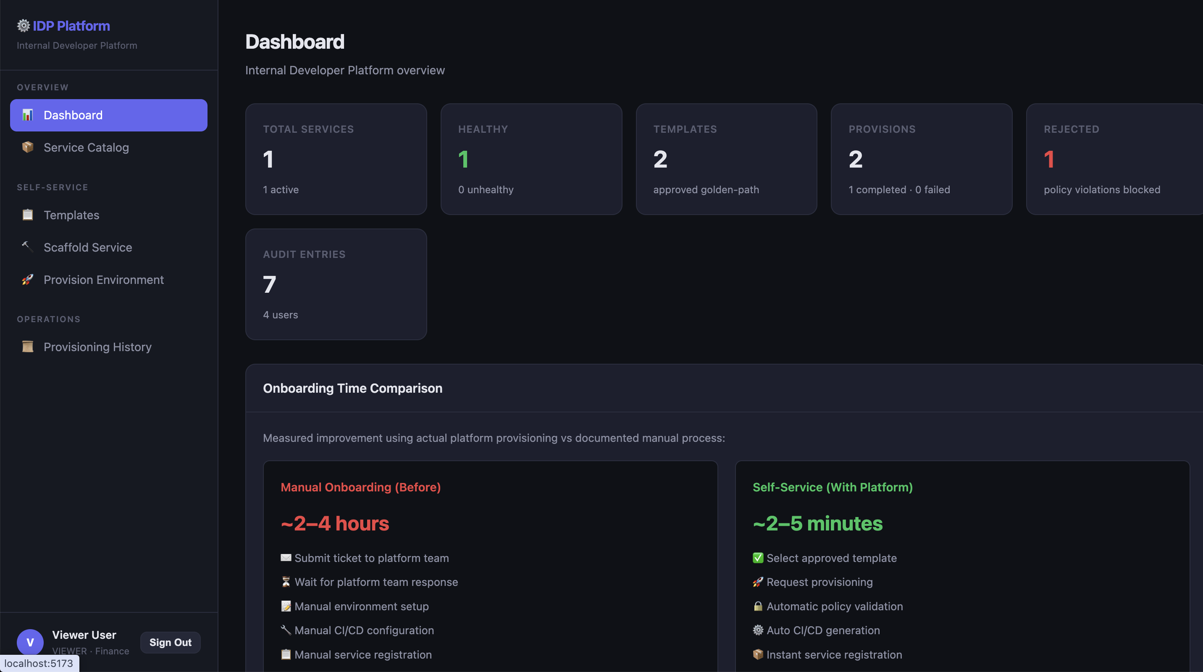The height and width of the screenshot is (672, 1203).
Task: Click the rocket icon beside Request provisioning
Action: 758,582
